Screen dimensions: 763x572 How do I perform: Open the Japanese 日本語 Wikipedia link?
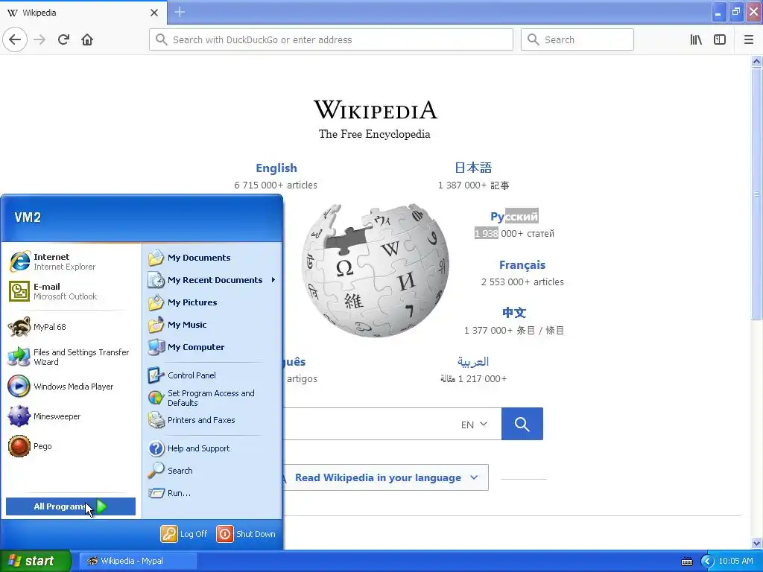pos(473,168)
